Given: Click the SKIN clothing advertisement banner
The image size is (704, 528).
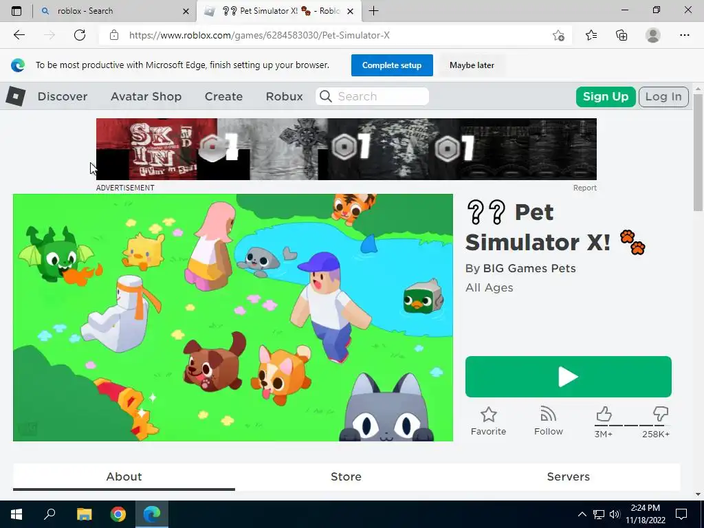Looking at the screenshot, I should click(x=346, y=149).
